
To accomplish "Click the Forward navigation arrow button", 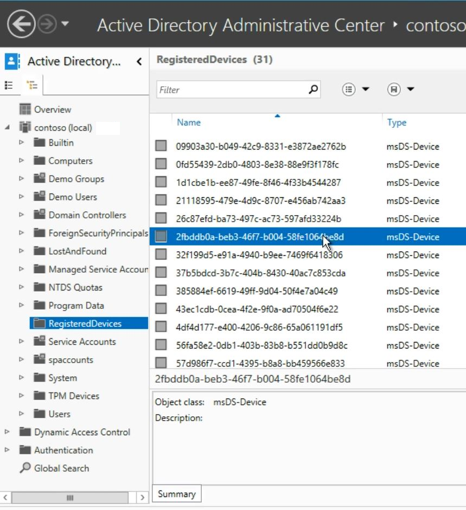I will [47, 24].
